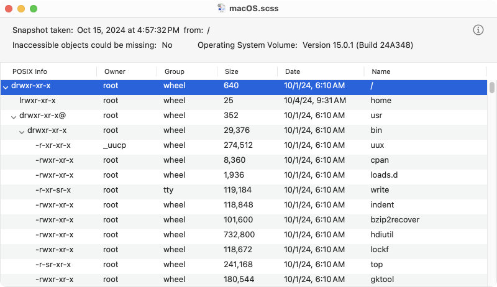Click the Inaccessible objects value No
This screenshot has height=287, width=497.
tap(167, 45)
